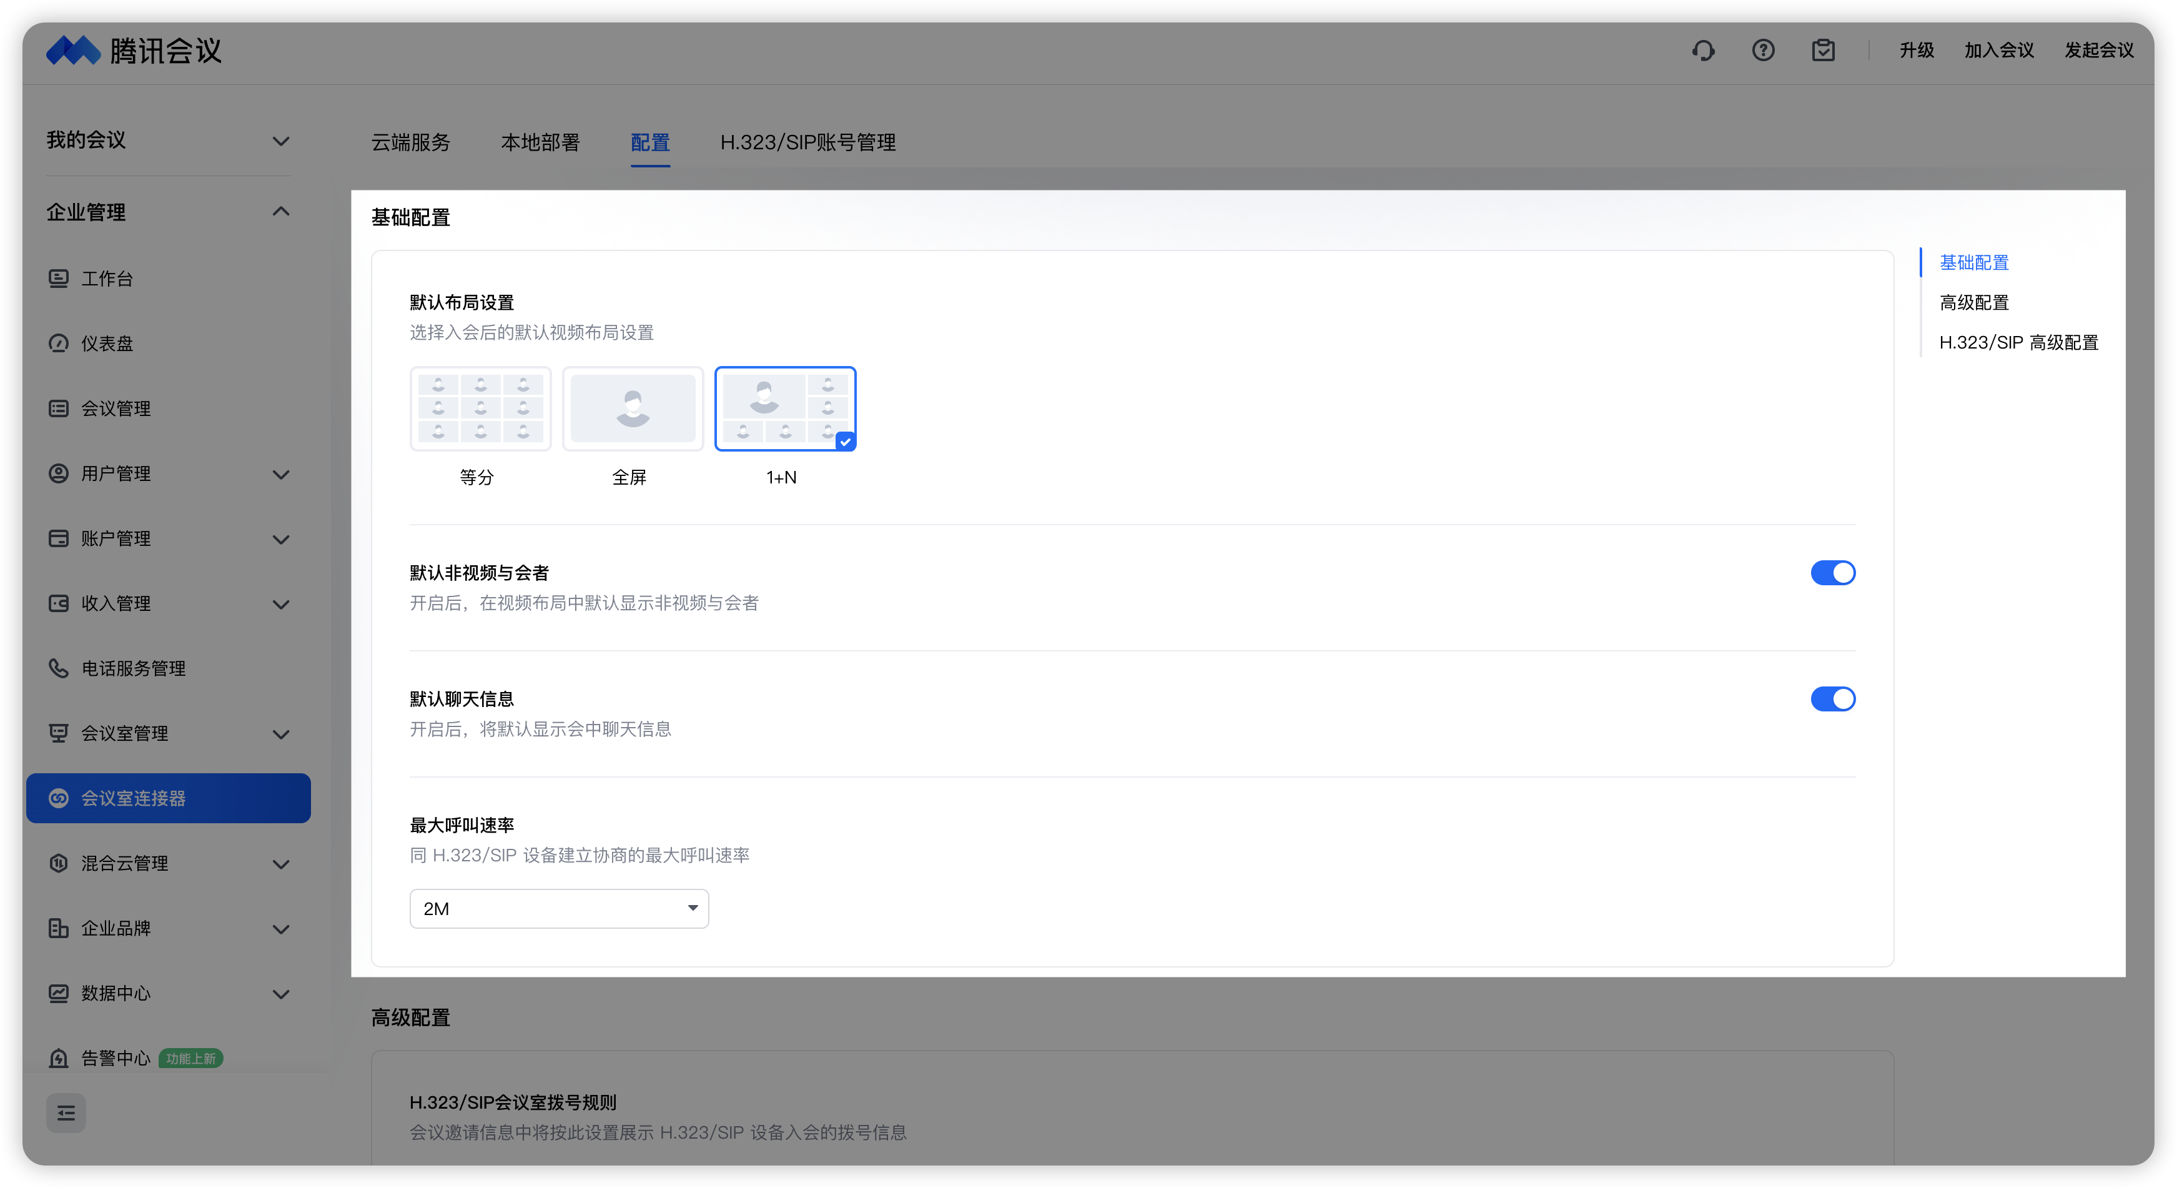The width and height of the screenshot is (2177, 1188).
Task: Click the 账户管理 card icon
Action: [58, 538]
